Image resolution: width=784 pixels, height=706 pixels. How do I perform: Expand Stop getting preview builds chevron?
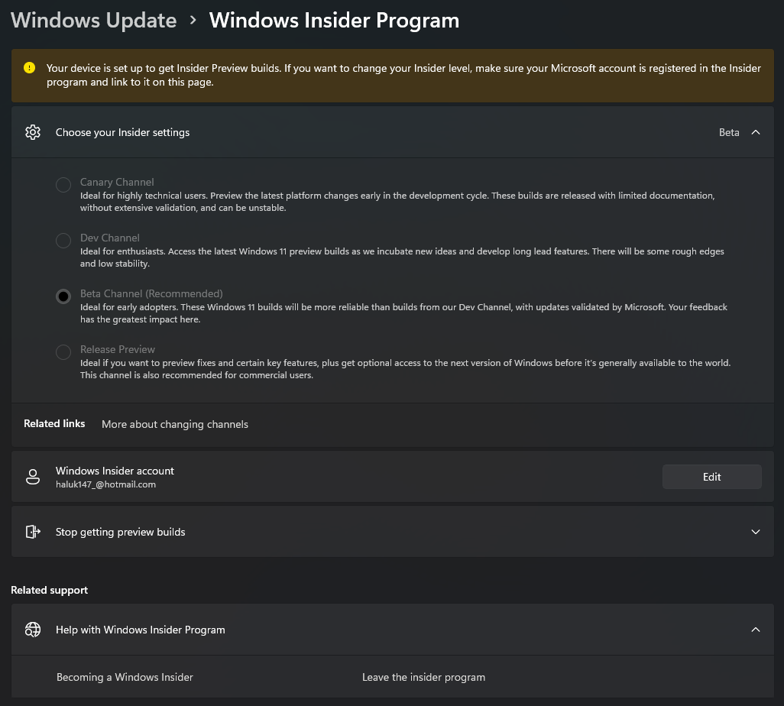point(756,532)
